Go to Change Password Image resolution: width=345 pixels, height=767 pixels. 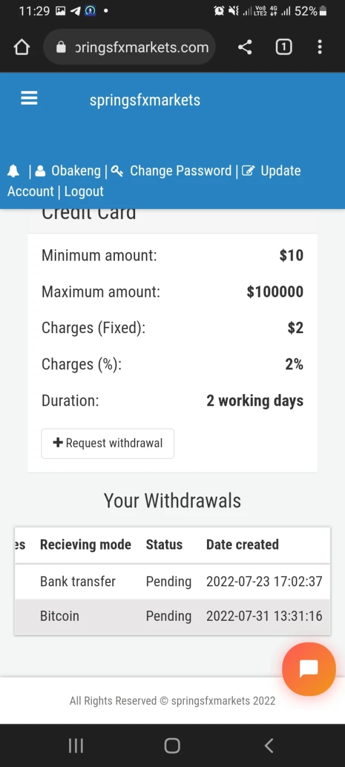tap(180, 171)
